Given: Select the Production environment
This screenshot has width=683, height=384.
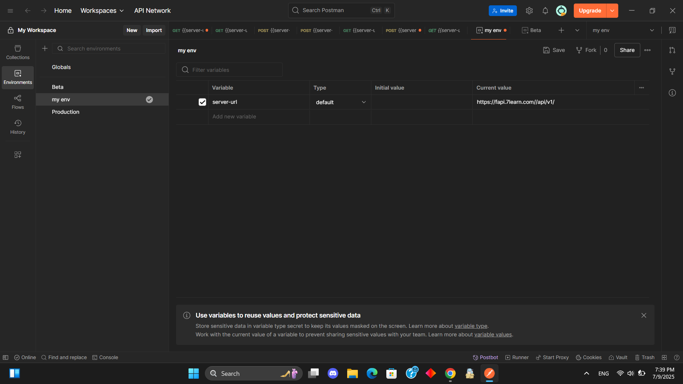Looking at the screenshot, I should [102, 112].
